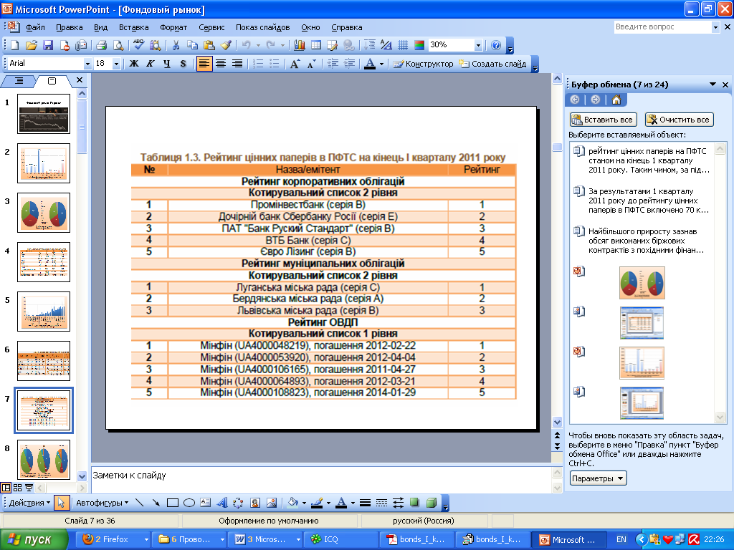This screenshot has width=734, height=550.
Task: Open the Файл menu
Action: tap(36, 27)
